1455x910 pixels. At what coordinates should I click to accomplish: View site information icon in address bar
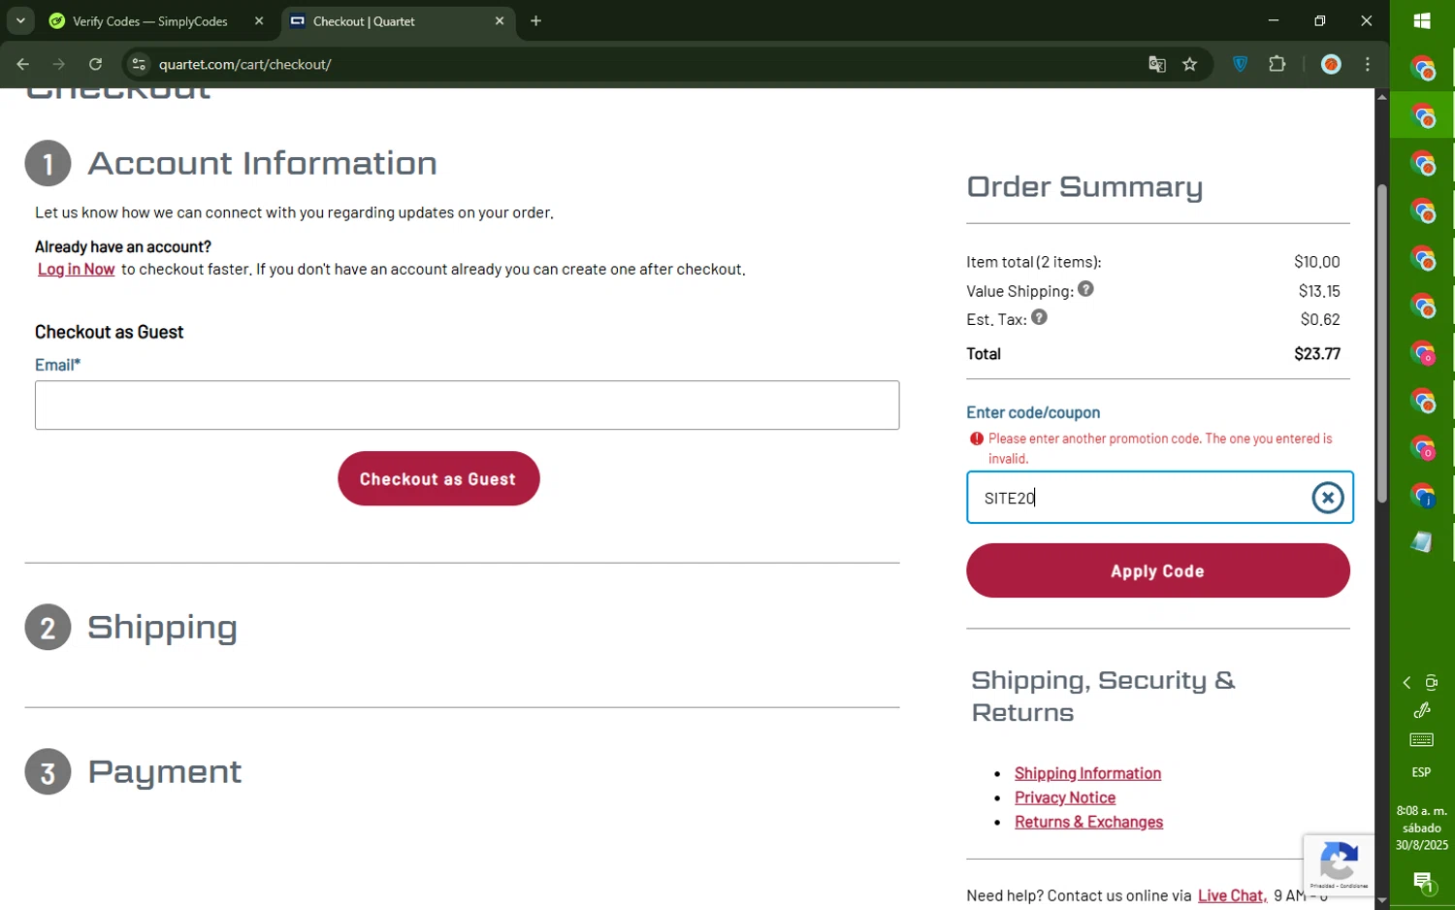[x=139, y=64]
